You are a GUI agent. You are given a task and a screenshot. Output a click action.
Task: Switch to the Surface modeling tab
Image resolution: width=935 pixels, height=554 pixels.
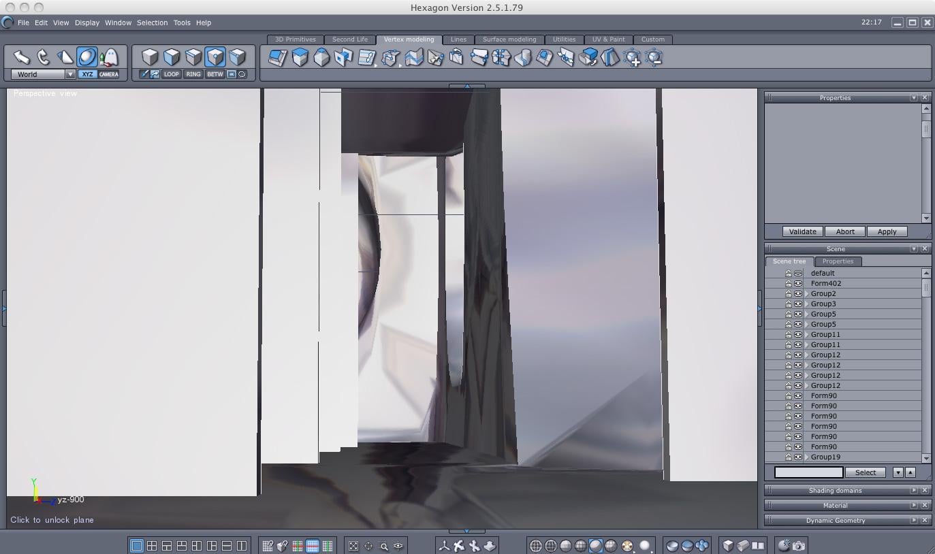pos(509,39)
